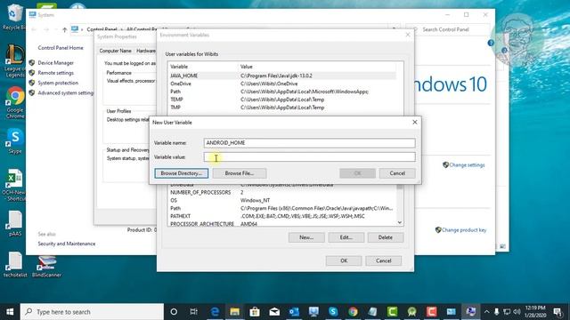Screen dimensions: 570x320
Task: Click the Change product key link
Action: pyautogui.click(x=464, y=230)
